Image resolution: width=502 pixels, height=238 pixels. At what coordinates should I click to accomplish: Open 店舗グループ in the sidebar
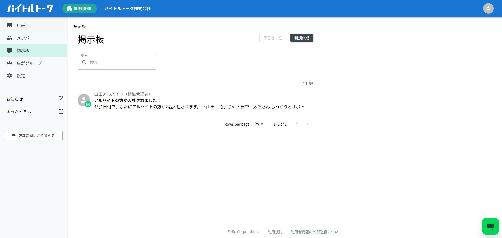click(x=34, y=63)
